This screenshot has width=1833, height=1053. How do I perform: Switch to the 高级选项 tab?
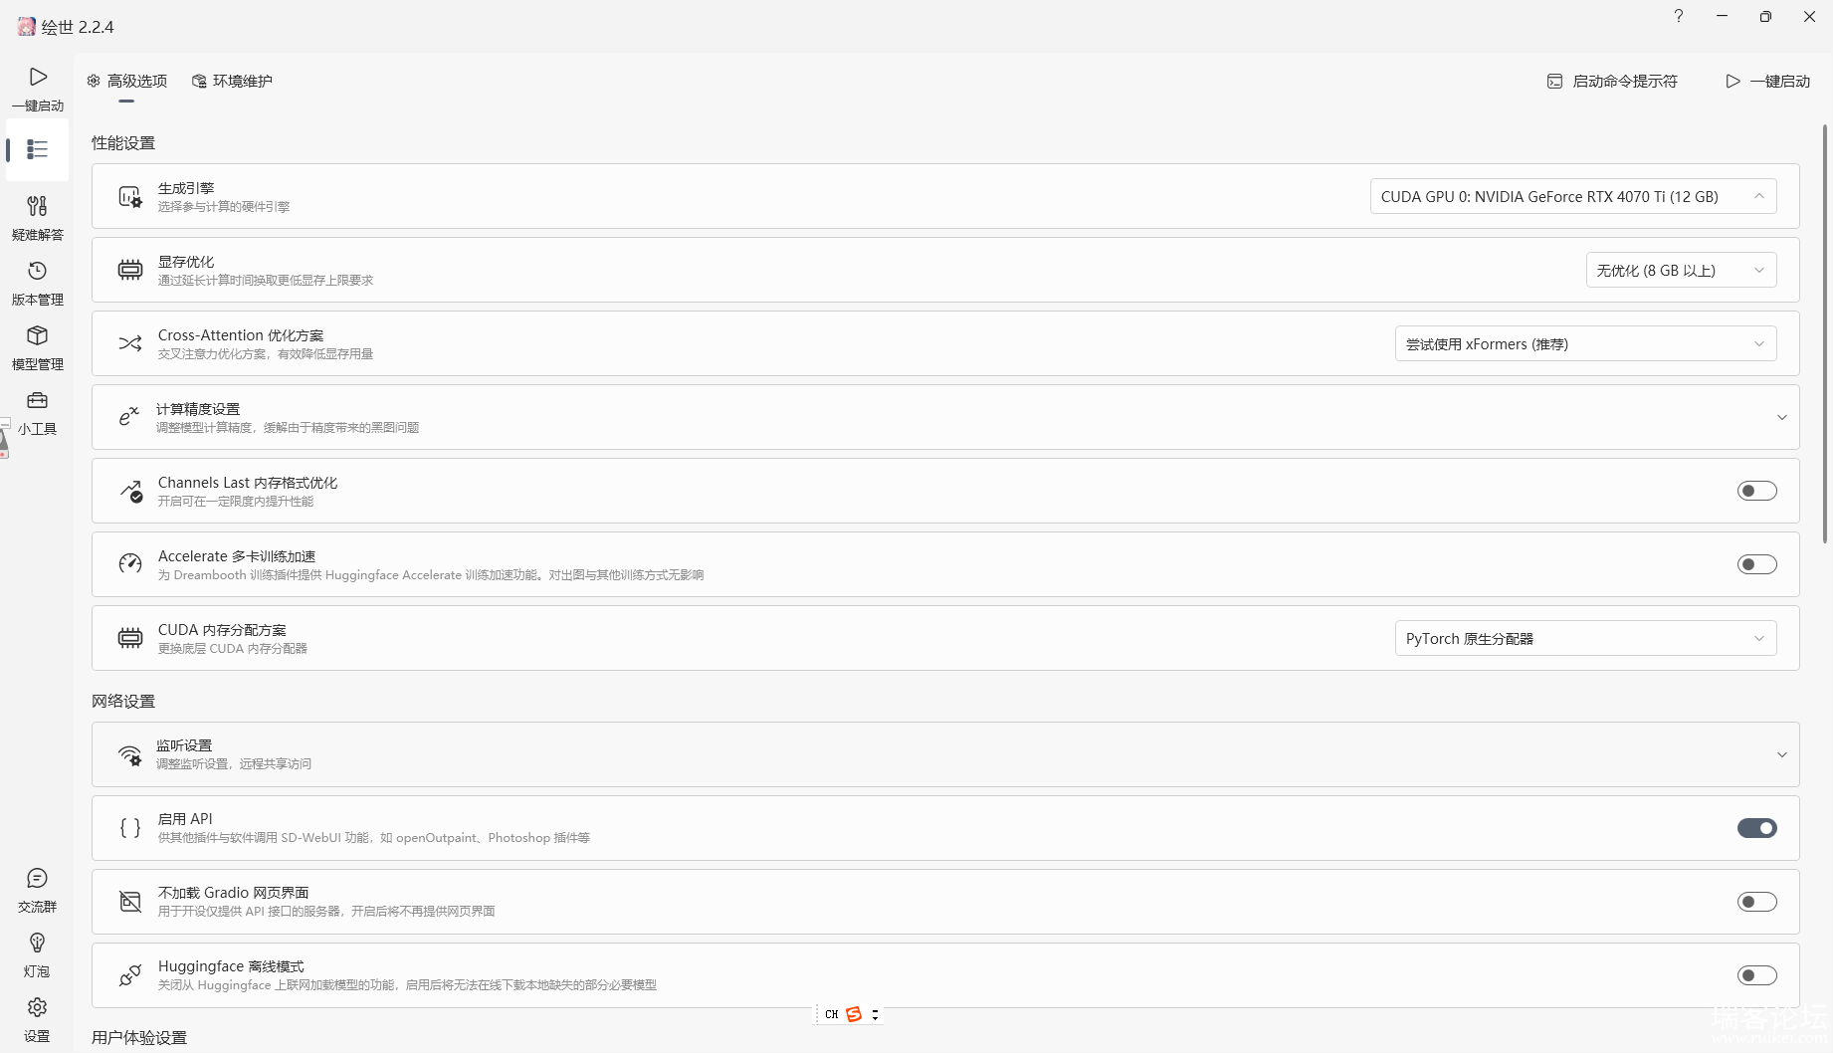click(x=126, y=81)
